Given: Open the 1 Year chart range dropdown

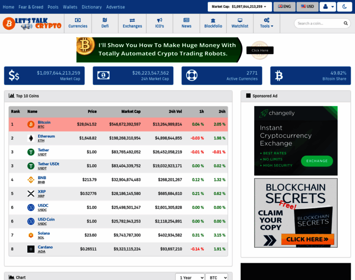Looking at the screenshot, I should [190, 277].
